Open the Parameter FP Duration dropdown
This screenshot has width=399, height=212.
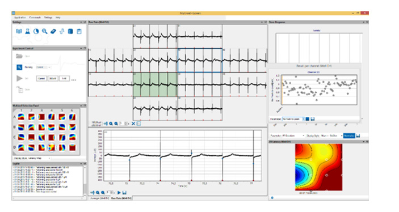point(293,135)
